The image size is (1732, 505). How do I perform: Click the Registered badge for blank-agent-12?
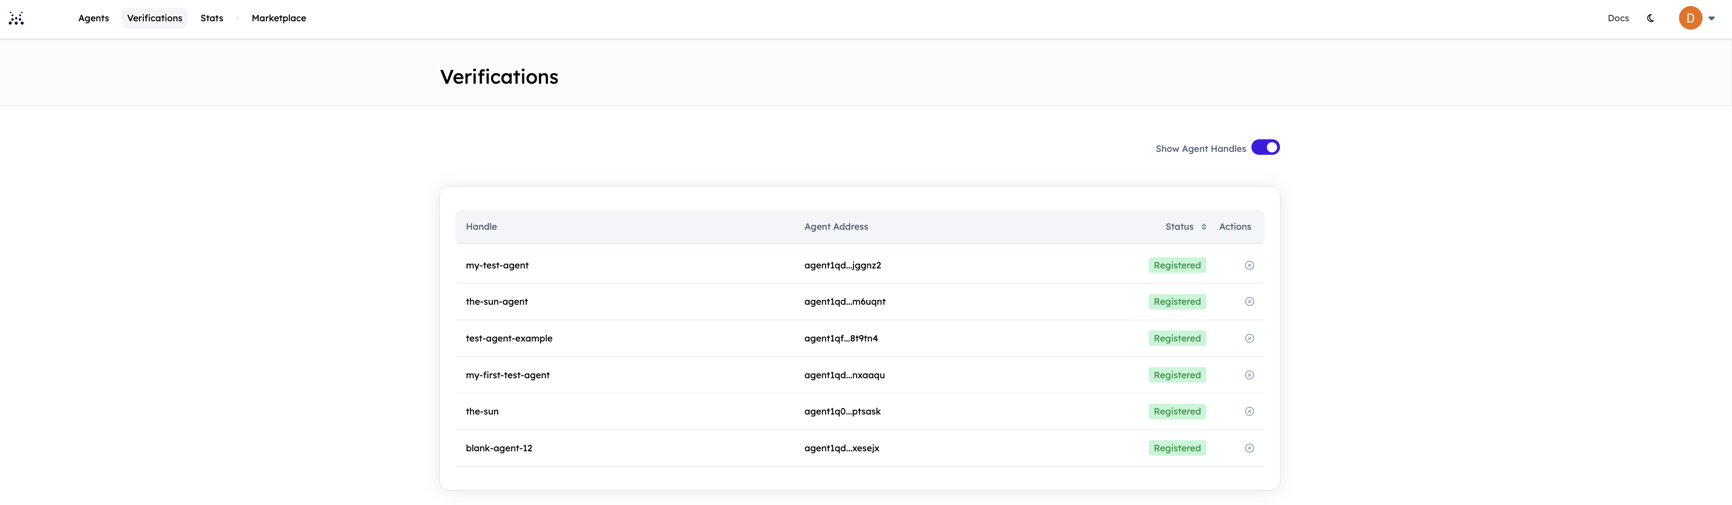pos(1177,448)
